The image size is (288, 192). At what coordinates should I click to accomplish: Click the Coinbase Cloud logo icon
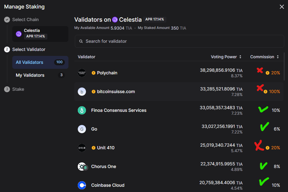(x=82, y=185)
